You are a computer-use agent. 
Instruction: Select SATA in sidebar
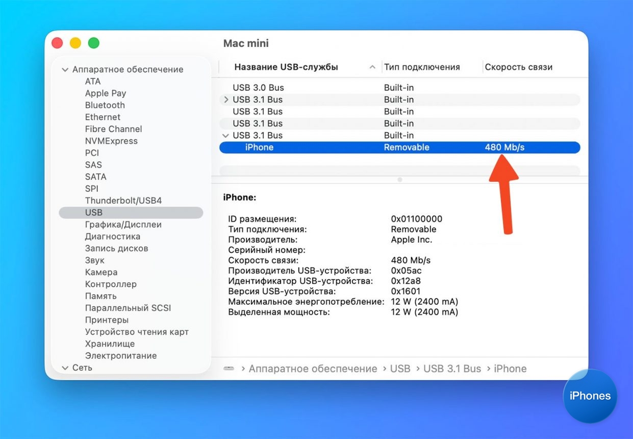coord(96,177)
